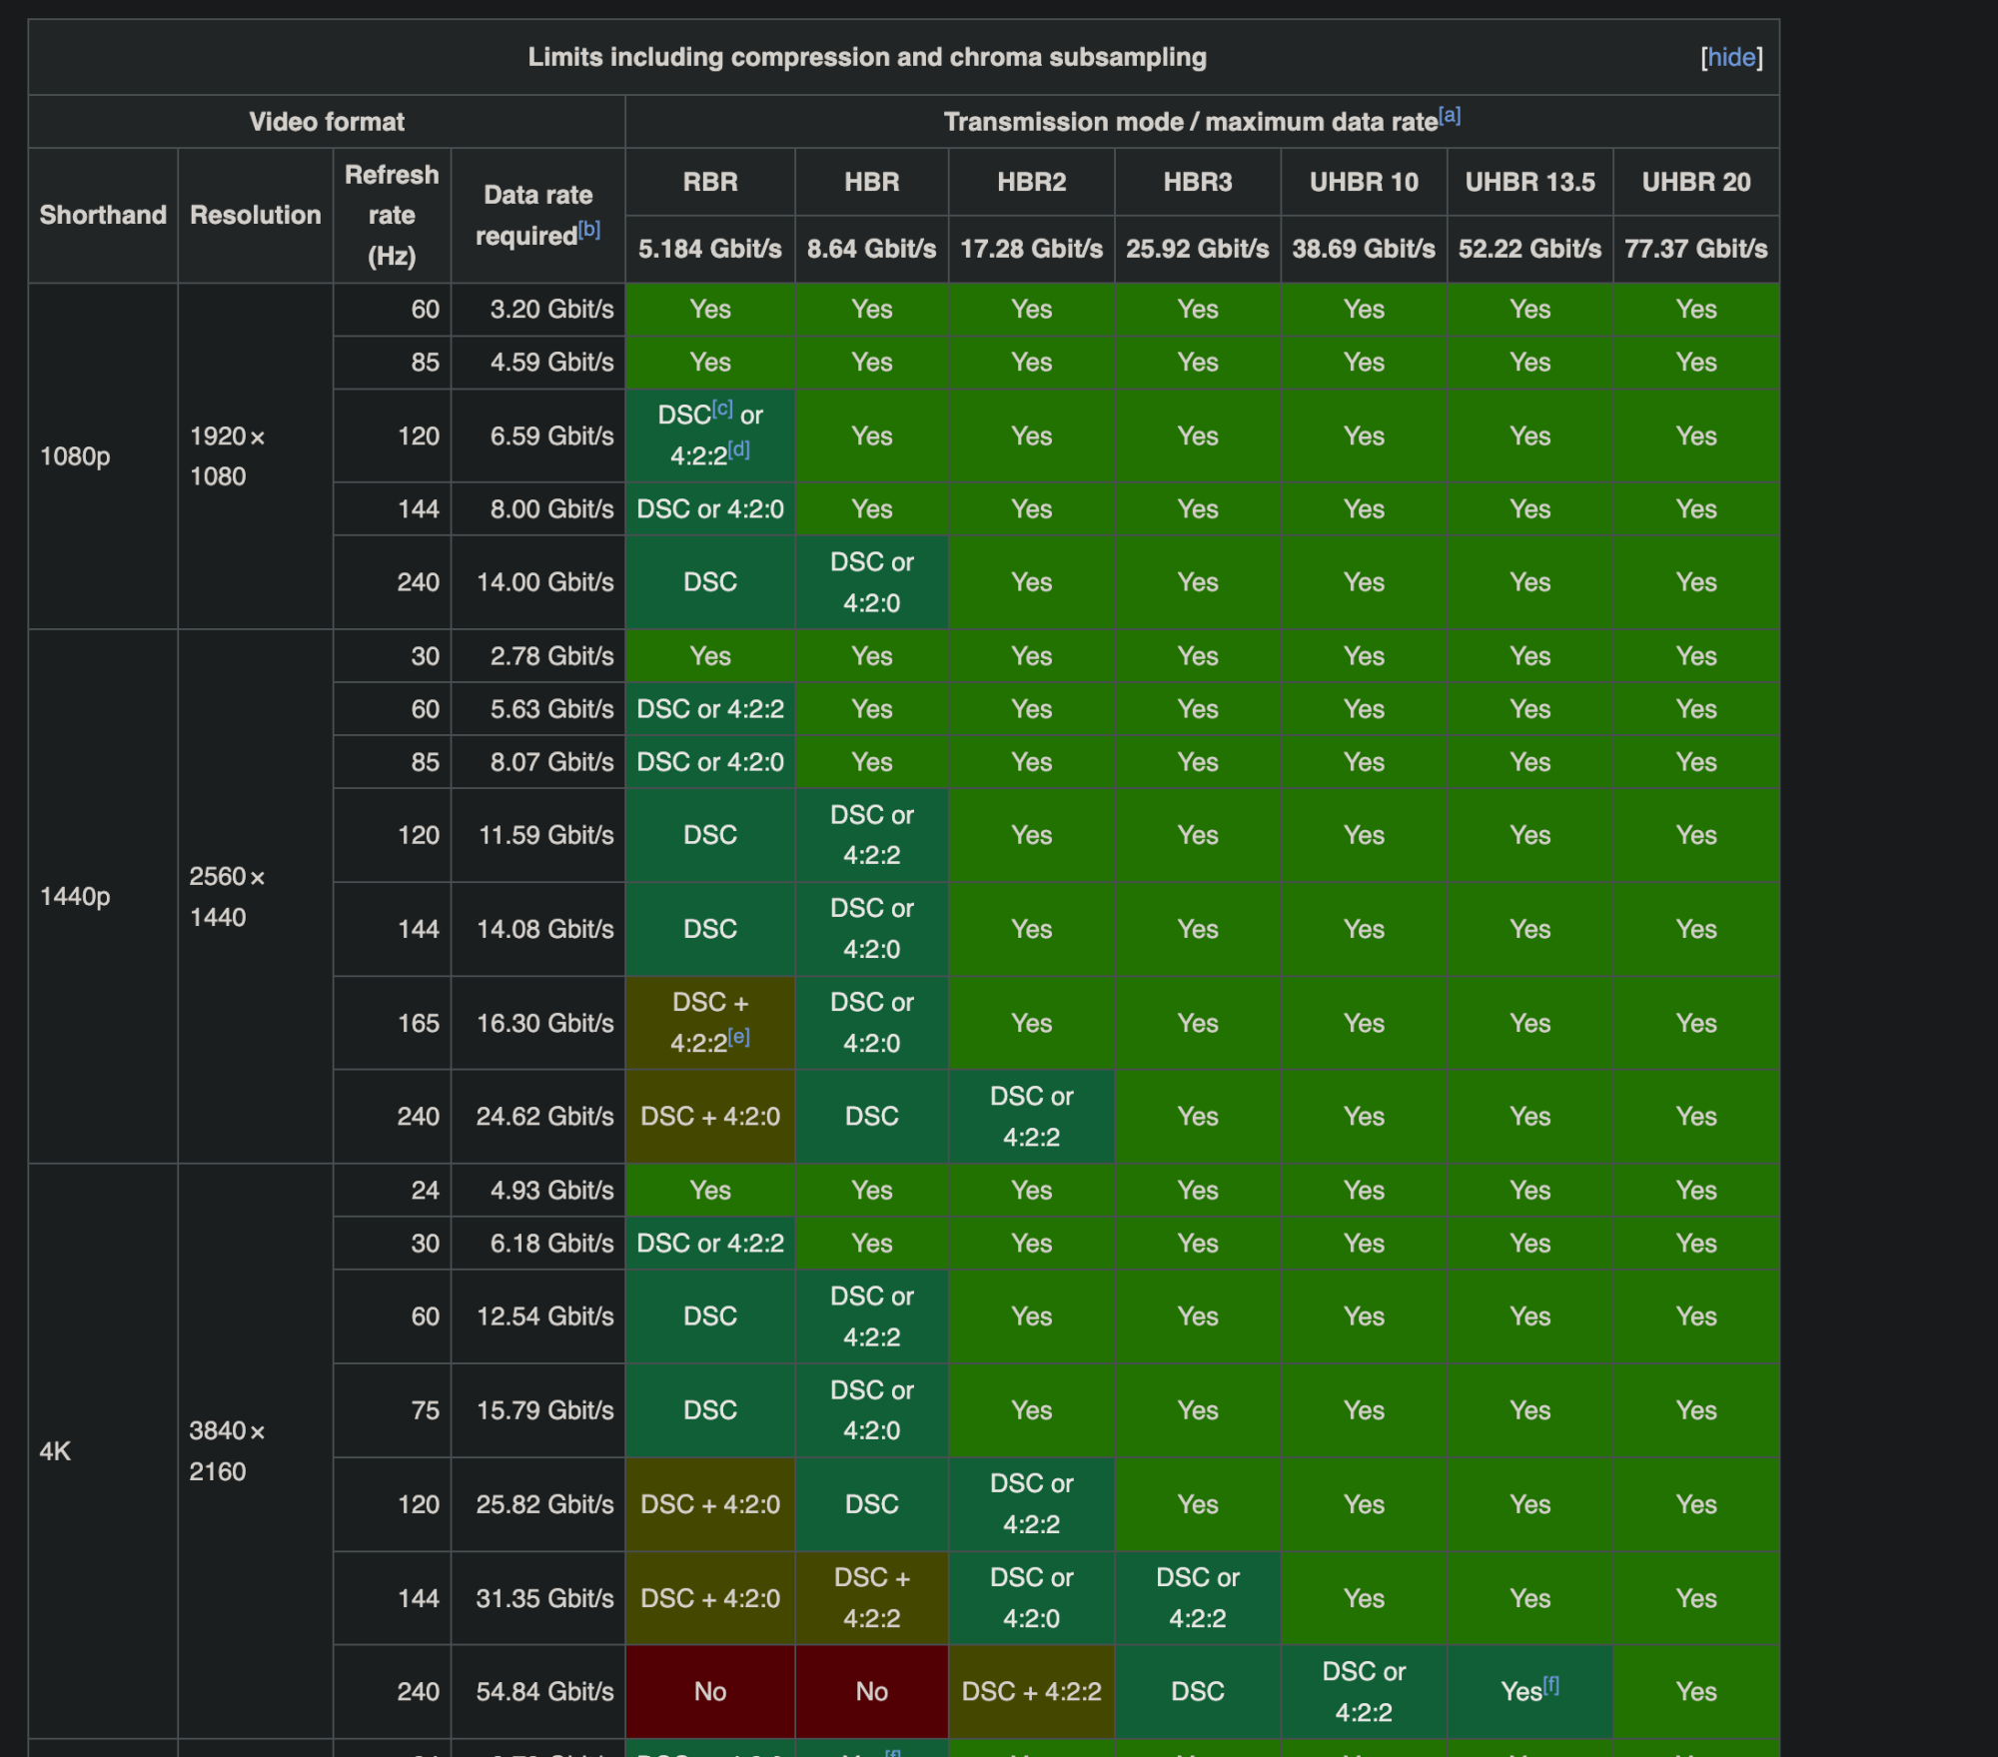Open footnote [b] next to Data rate required
This screenshot has height=1757, width=1998.
[589, 229]
